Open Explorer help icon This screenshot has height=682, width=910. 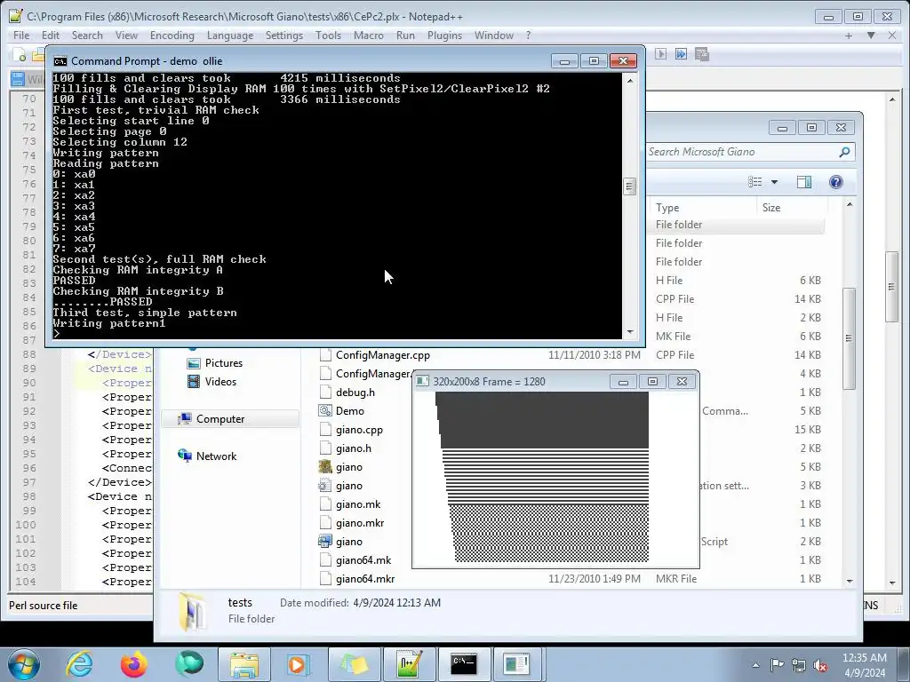click(835, 182)
